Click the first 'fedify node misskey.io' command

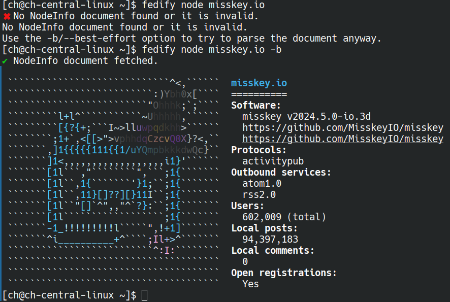click(203, 5)
